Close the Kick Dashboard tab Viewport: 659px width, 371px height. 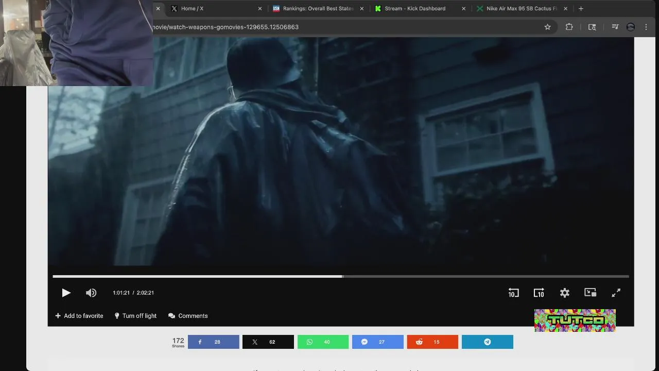[x=464, y=8]
